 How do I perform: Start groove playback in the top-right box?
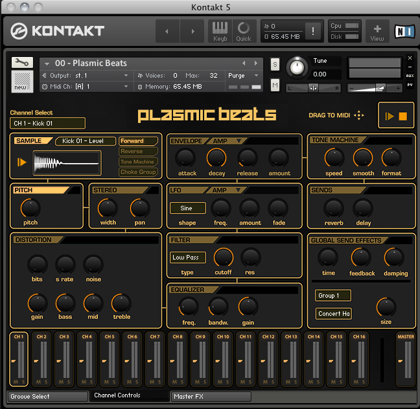389,116
